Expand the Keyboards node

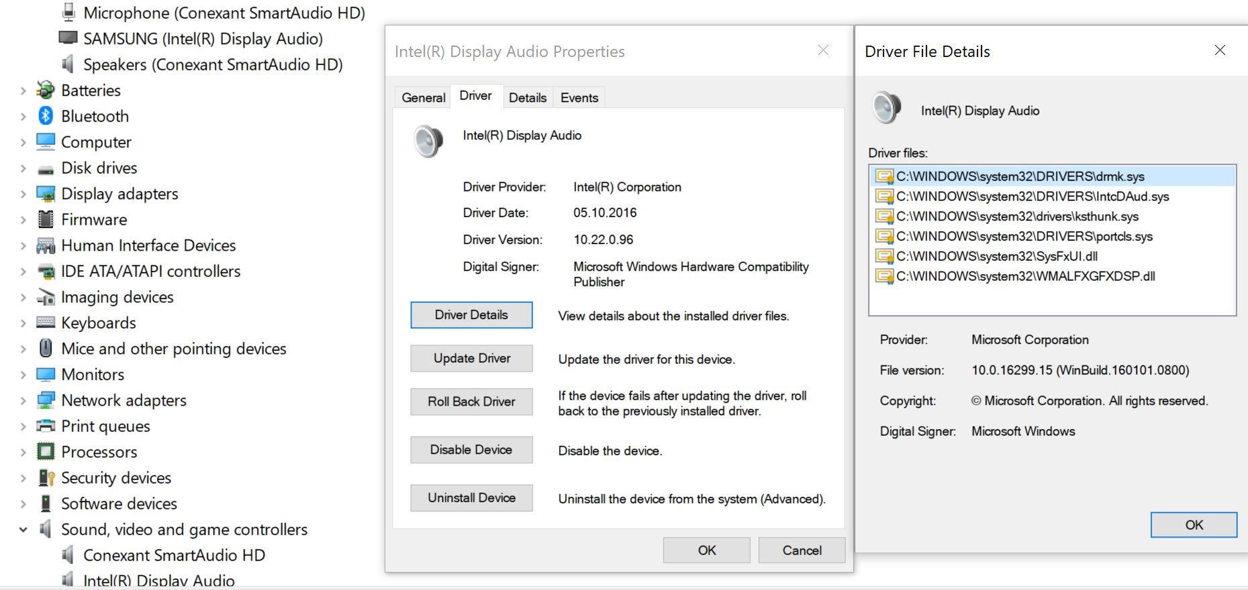pyautogui.click(x=23, y=323)
